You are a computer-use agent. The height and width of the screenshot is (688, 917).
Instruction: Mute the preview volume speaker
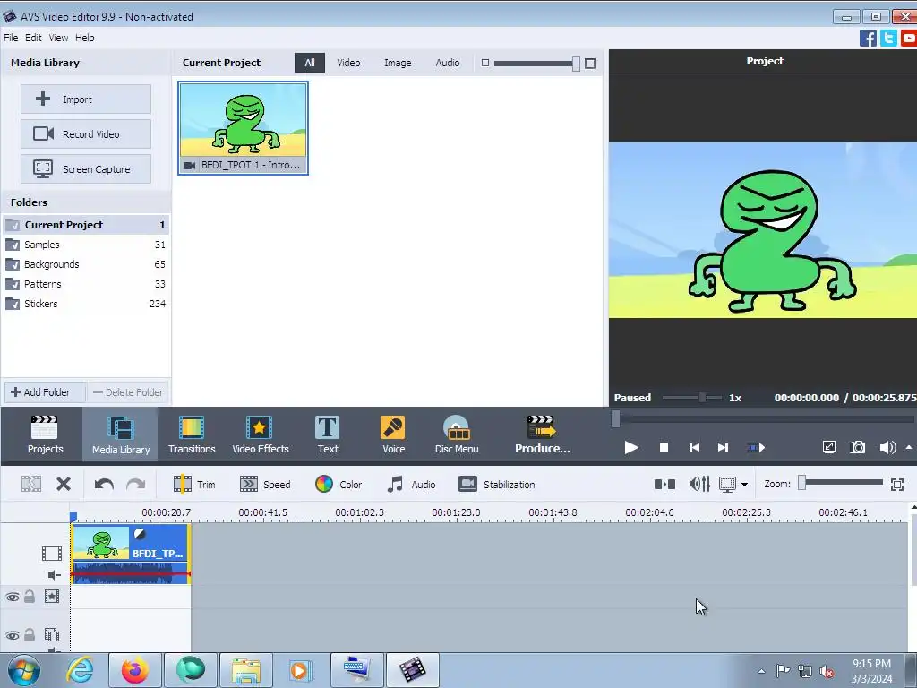click(x=887, y=448)
